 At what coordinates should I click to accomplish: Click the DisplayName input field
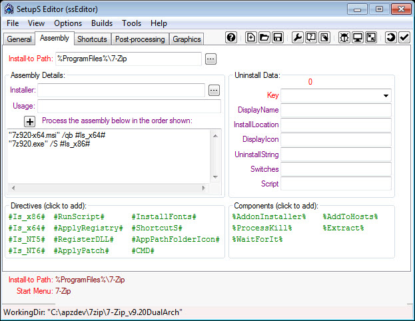point(336,110)
